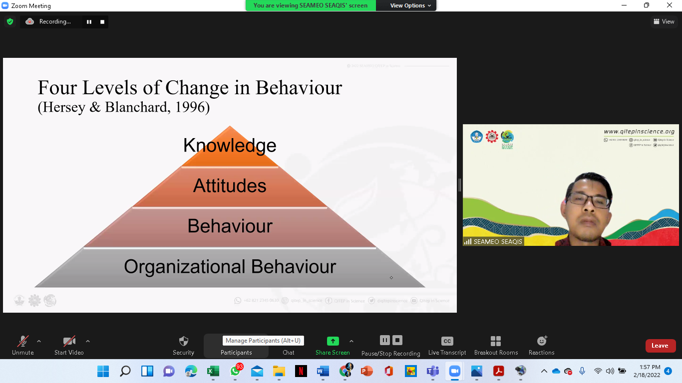
Task: Open the Security shield options
Action: click(x=183, y=345)
